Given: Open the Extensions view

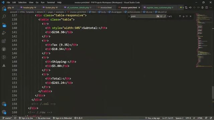Looking at the screenshot, I should click(4, 41).
